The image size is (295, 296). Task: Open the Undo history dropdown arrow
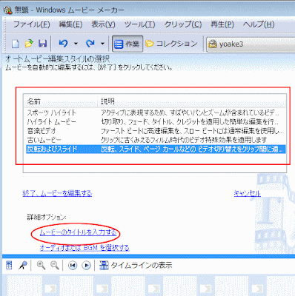[76, 44]
